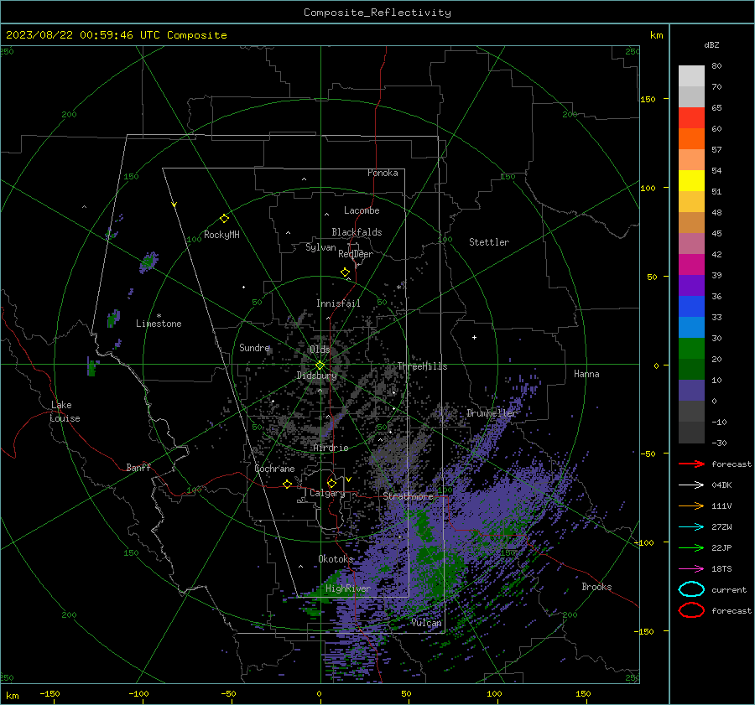This screenshot has height=705, width=755.
Task: Click the Banff town label
Action: click(x=138, y=467)
